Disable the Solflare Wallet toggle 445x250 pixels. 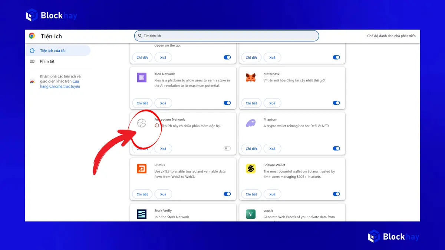(336, 194)
